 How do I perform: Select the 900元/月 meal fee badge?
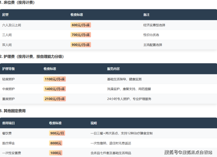pos(57,133)
